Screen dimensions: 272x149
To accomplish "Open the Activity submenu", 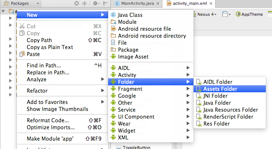I will click(151, 75).
